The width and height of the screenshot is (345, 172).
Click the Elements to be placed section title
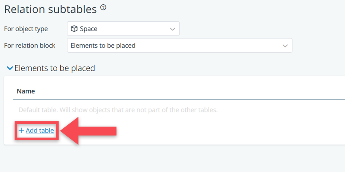[x=55, y=68]
